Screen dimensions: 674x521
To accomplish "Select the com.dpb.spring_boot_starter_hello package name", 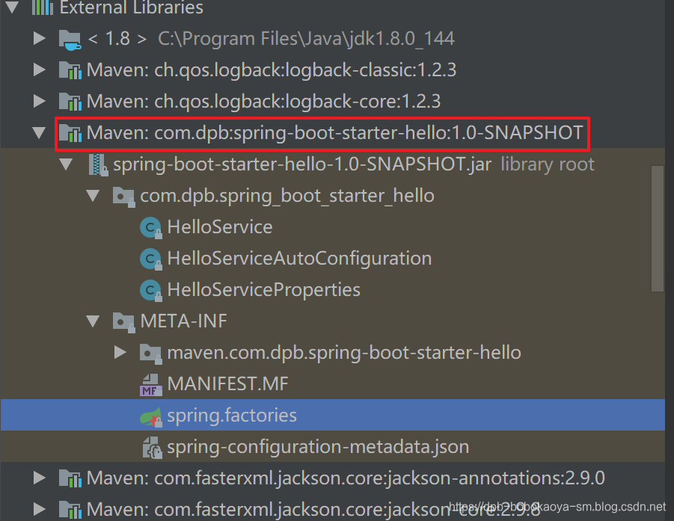I will tap(287, 196).
